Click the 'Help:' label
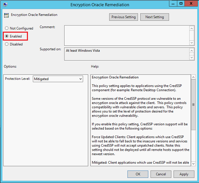This screenshot has width=199, height=183. pyautogui.click(x=95, y=66)
